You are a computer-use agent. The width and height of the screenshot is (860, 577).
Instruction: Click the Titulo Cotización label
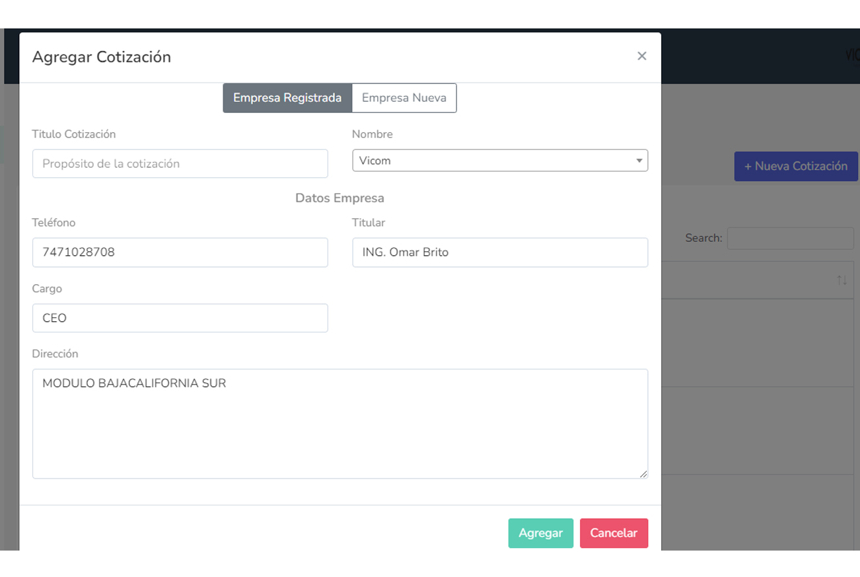tap(74, 134)
